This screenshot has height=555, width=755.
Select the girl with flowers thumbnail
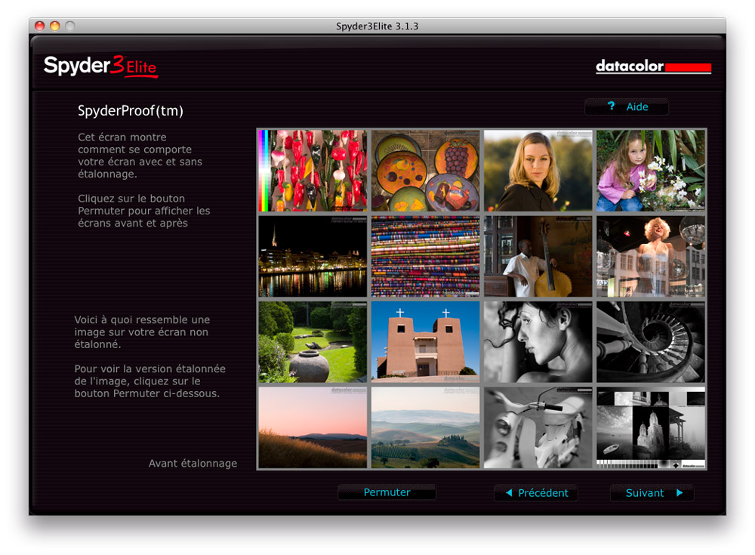tap(651, 171)
